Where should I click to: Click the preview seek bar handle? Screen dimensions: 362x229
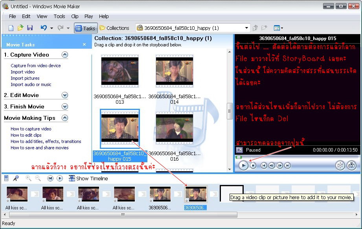click(x=239, y=157)
